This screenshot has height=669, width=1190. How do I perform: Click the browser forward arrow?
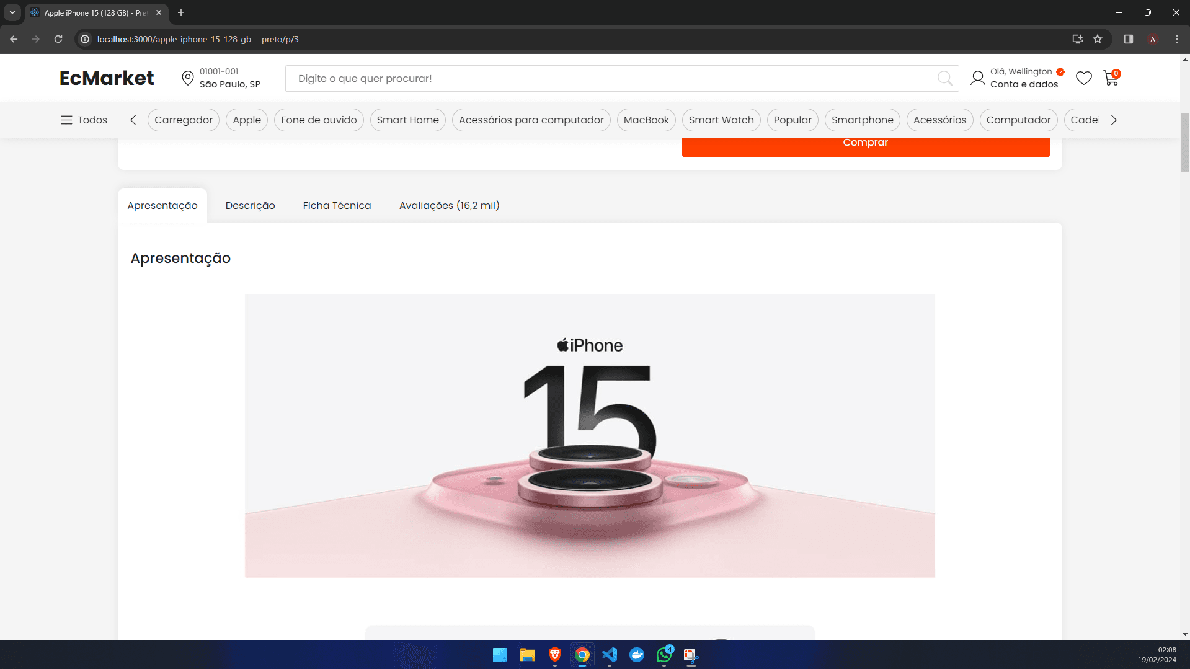(36, 39)
